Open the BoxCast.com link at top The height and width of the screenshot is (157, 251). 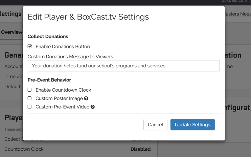(x=234, y=1)
